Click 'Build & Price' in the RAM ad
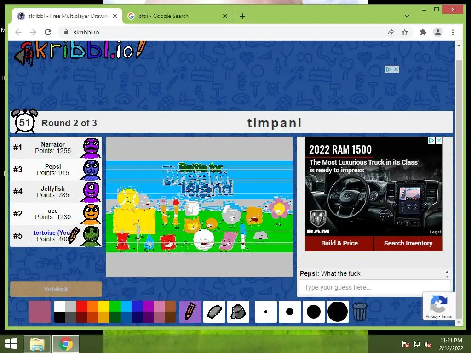The height and width of the screenshot is (353, 471). point(339,243)
